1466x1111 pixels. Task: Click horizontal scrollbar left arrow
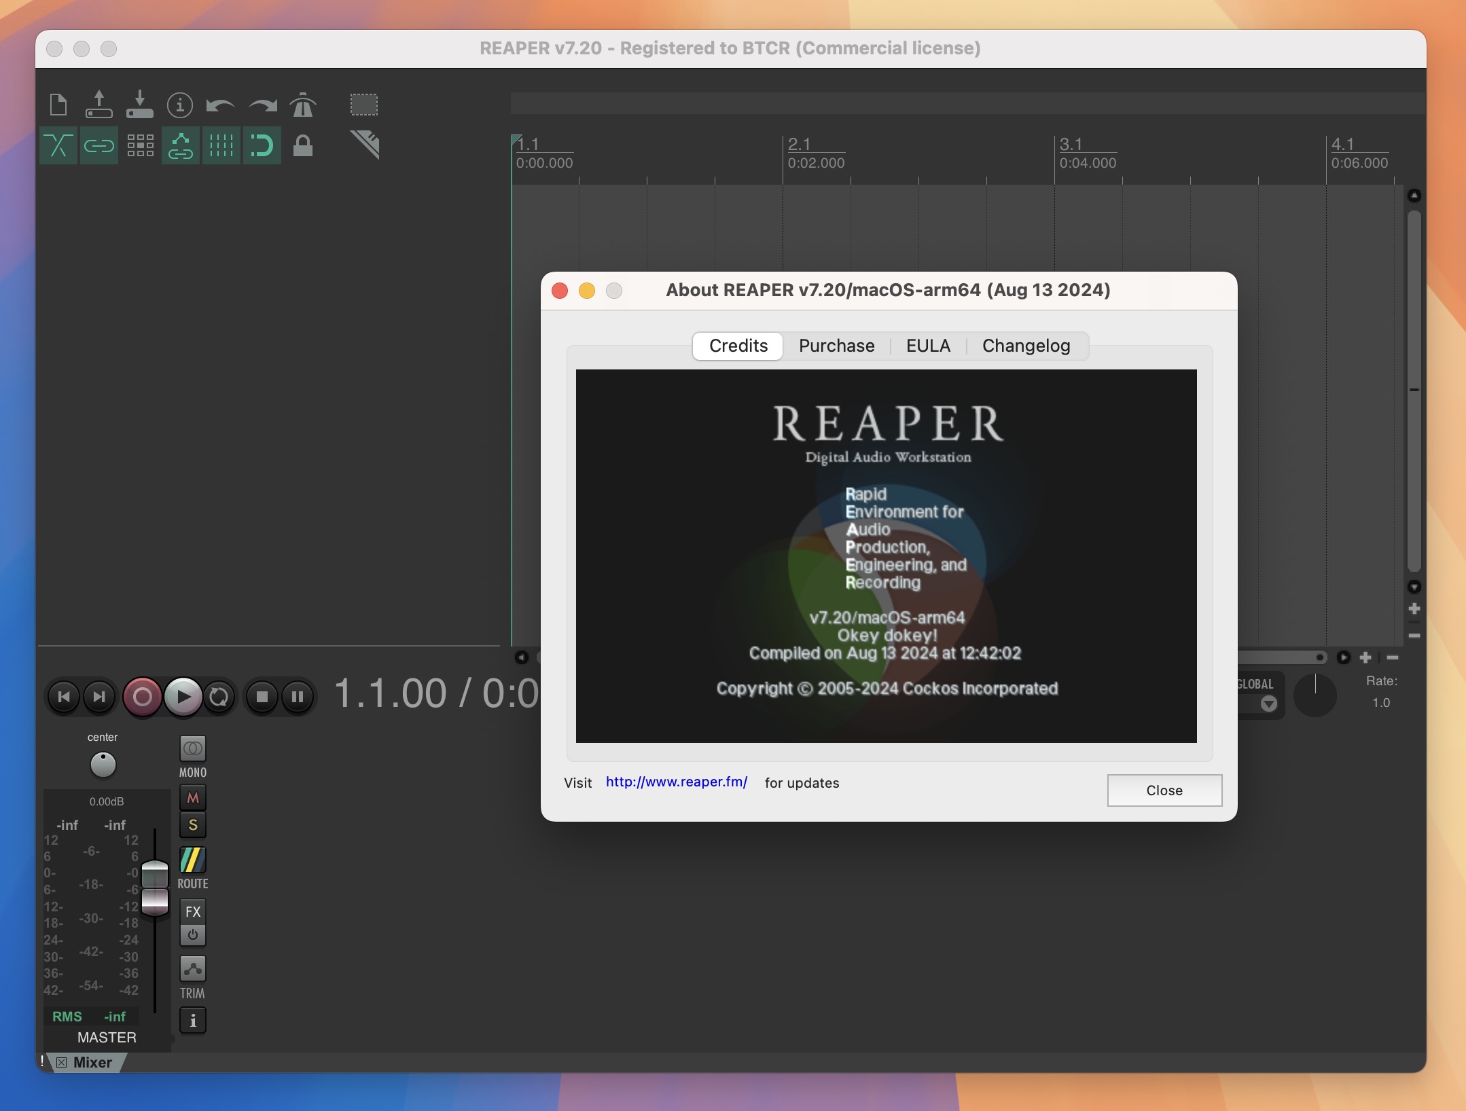[x=521, y=657]
